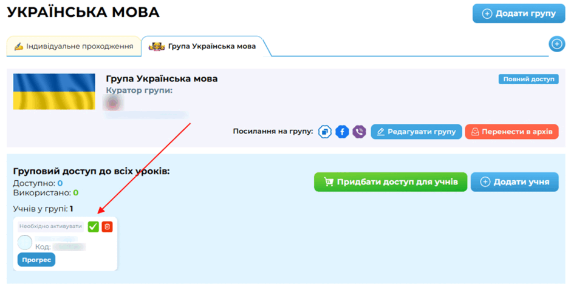Click Придбати доступ для учнів button
571x287 pixels.
[x=391, y=182]
